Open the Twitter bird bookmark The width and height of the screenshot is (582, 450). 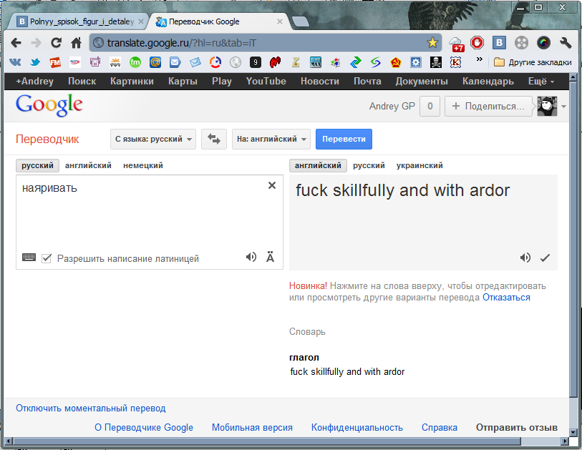[35, 62]
